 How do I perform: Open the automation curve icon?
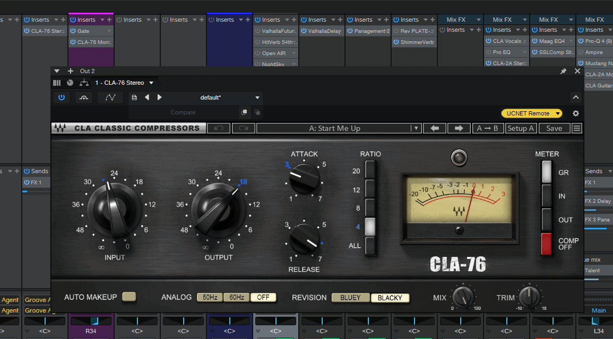pyautogui.click(x=110, y=97)
